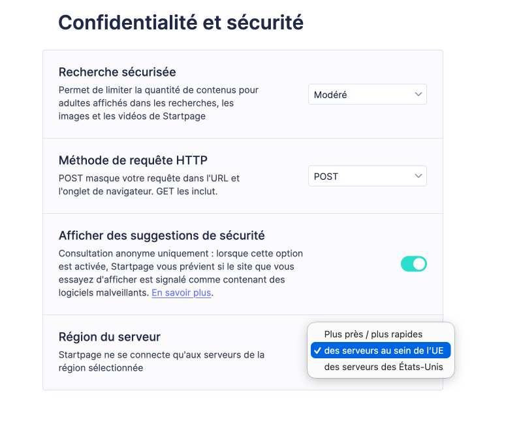
Task: Click "Afficher des suggestions de sécurité" heading
Action: (x=161, y=235)
